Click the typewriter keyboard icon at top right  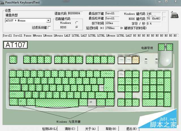pos(174,15)
